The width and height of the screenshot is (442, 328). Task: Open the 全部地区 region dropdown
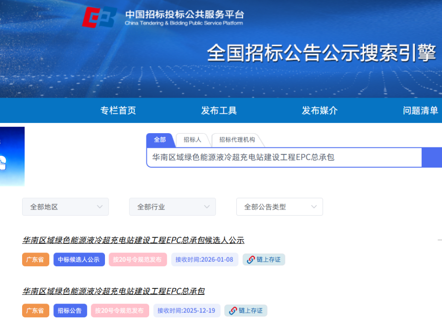pos(65,207)
